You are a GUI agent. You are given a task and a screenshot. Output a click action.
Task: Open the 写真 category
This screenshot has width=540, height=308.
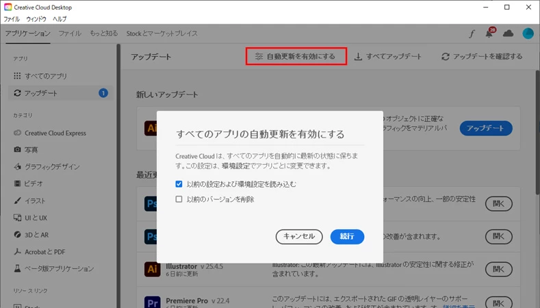pos(26,150)
